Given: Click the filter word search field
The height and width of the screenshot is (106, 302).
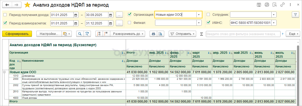Looking at the screenshot, I should point(243,34).
